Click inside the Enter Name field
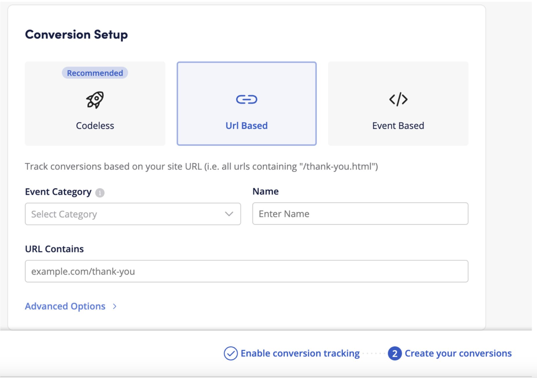 360,214
